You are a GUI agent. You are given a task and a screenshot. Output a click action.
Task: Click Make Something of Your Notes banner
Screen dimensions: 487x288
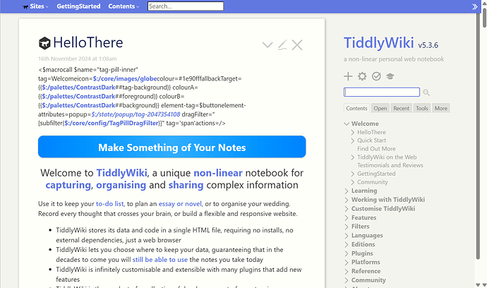pos(172,147)
